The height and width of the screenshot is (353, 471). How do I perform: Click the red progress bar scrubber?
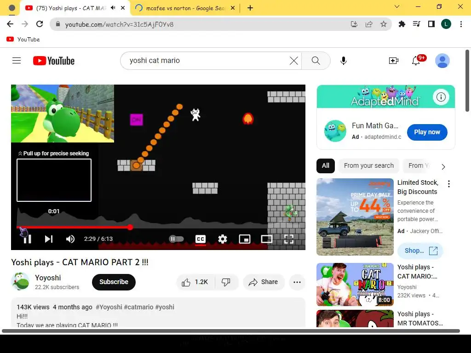(130, 227)
